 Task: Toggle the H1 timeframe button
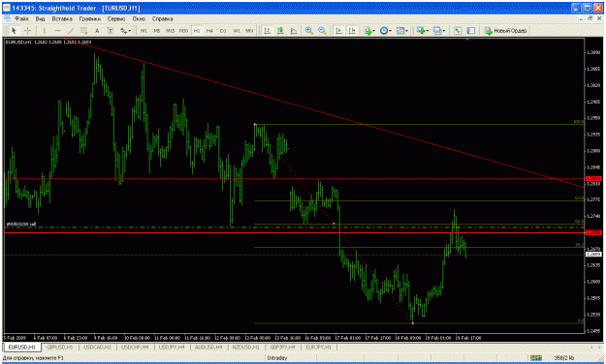197,31
